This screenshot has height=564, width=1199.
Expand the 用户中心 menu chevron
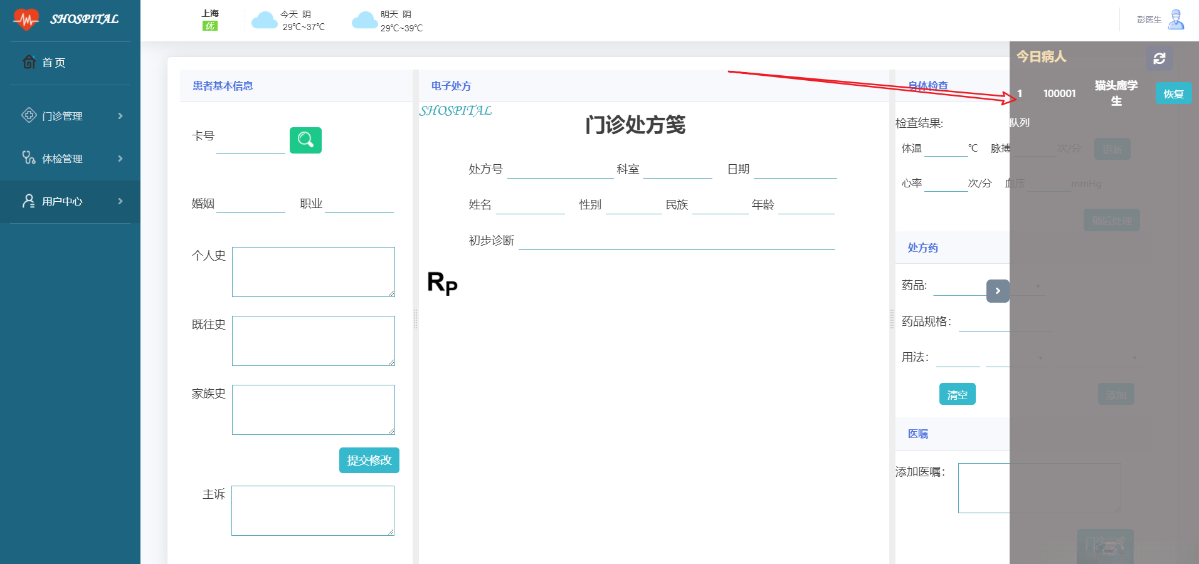click(x=120, y=201)
